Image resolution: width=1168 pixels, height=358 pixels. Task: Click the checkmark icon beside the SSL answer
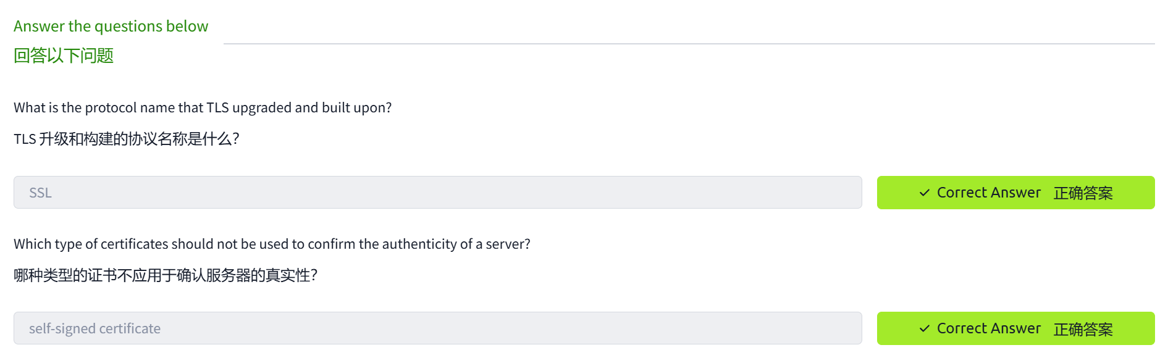coord(924,193)
